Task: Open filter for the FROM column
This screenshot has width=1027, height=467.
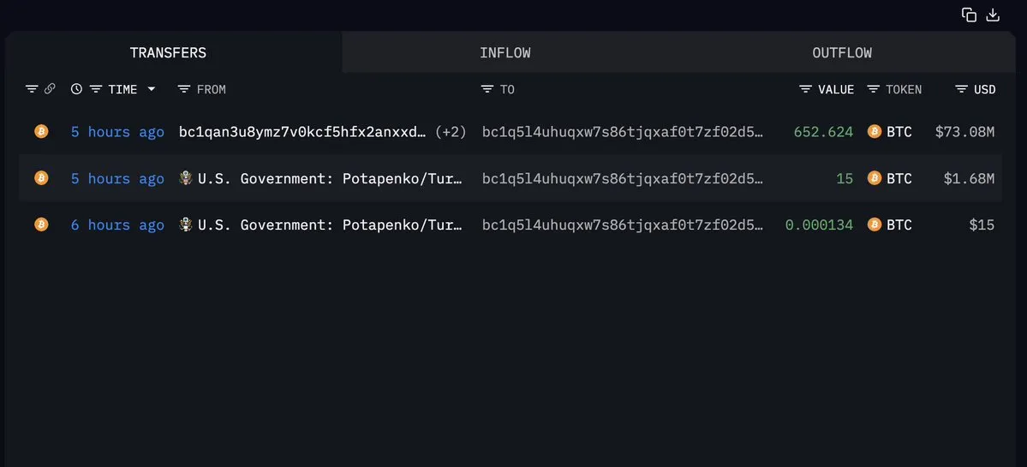Action: point(184,89)
